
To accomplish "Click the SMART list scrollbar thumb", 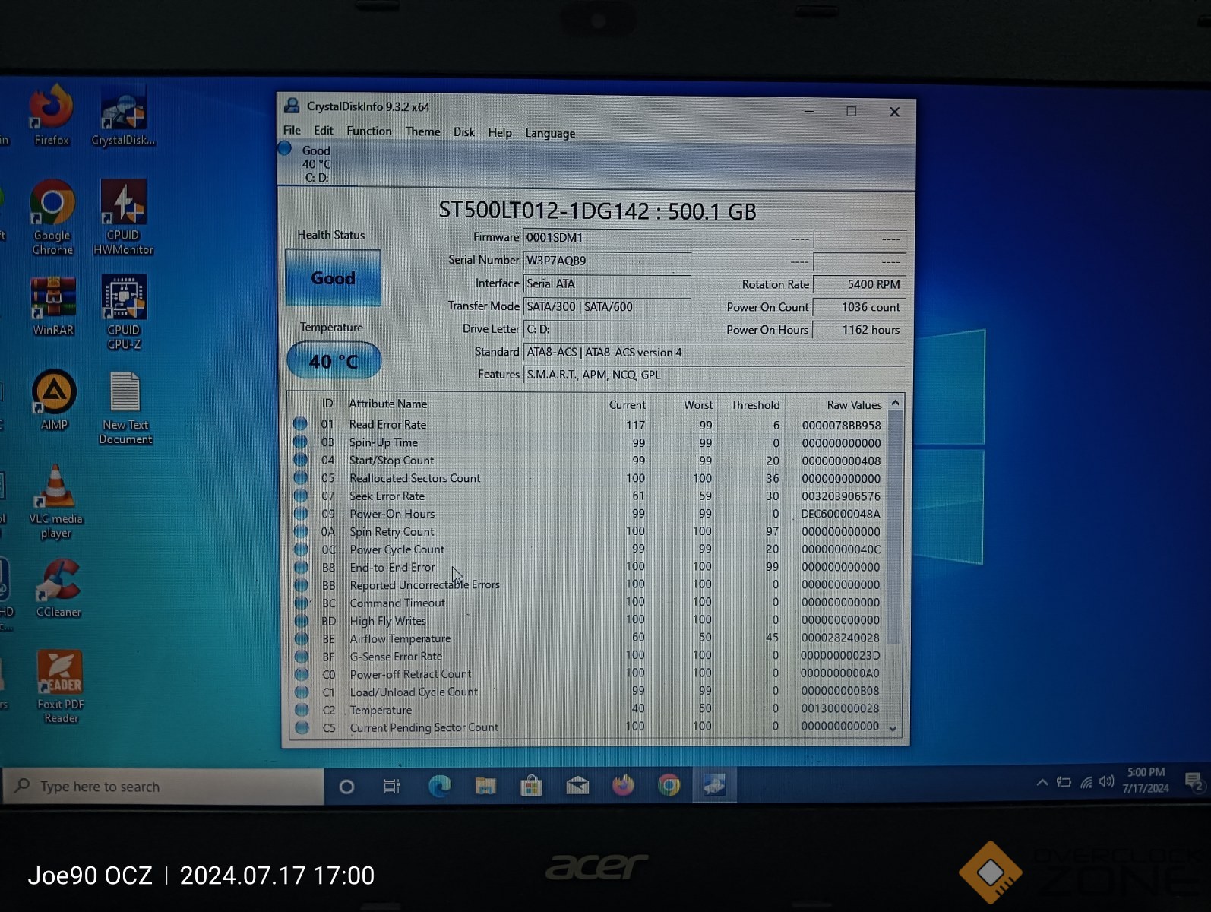I will [x=894, y=527].
